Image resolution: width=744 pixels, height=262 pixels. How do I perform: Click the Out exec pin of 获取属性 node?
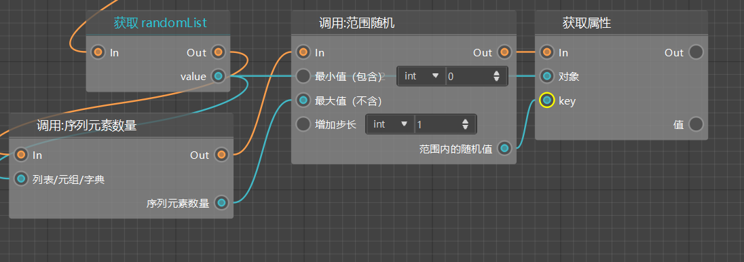click(x=696, y=52)
